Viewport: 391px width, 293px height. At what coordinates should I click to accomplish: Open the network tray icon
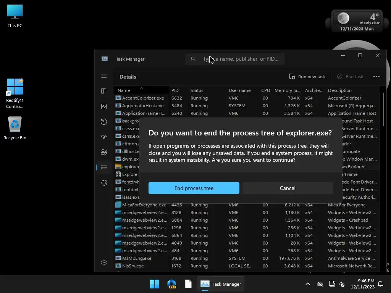coord(332,284)
